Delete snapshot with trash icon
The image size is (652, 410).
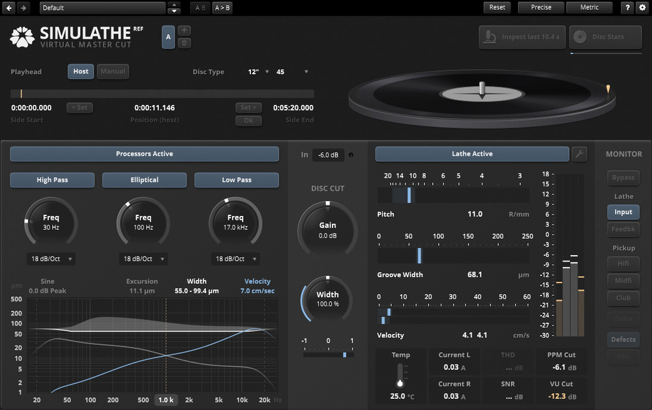pyautogui.click(x=185, y=43)
